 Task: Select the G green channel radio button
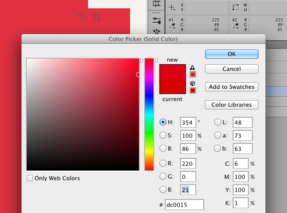(163, 176)
